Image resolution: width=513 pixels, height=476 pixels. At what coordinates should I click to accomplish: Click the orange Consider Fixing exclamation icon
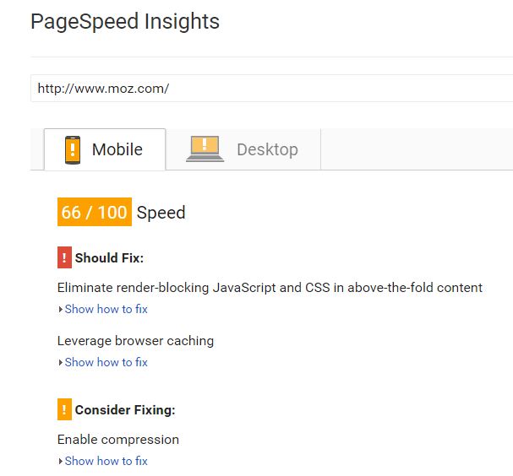pyautogui.click(x=64, y=409)
